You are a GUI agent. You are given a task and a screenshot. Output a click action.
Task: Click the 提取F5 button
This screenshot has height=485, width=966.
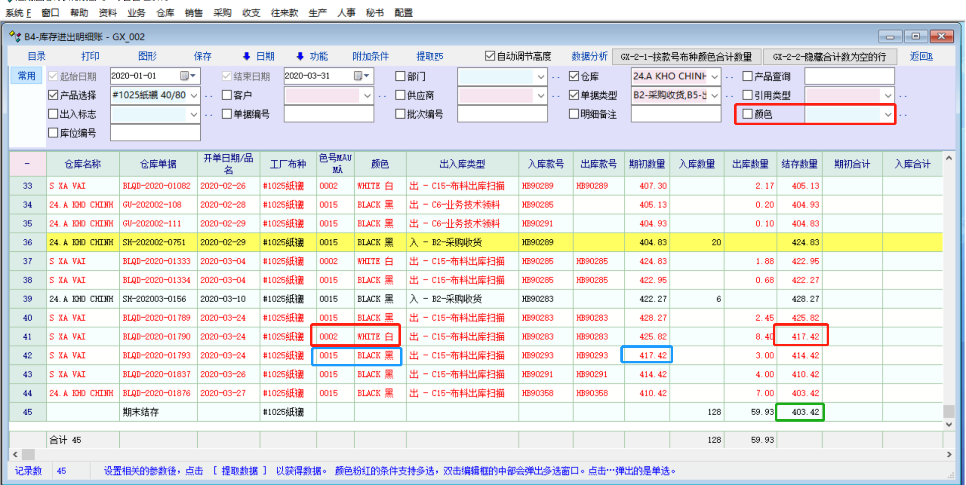click(430, 56)
